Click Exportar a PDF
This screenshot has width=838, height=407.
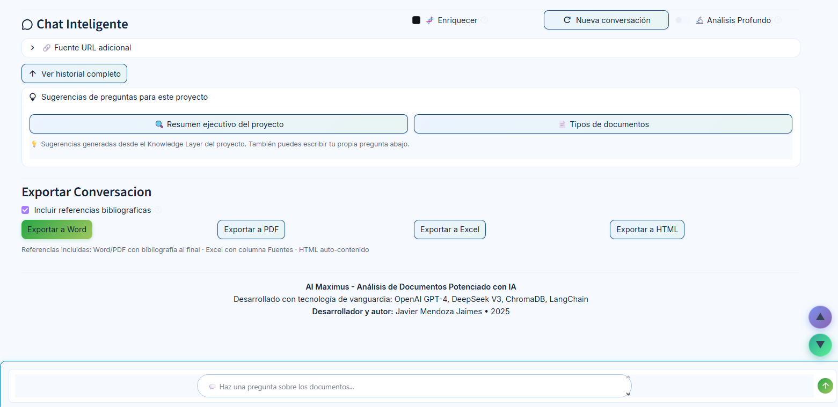coord(251,230)
